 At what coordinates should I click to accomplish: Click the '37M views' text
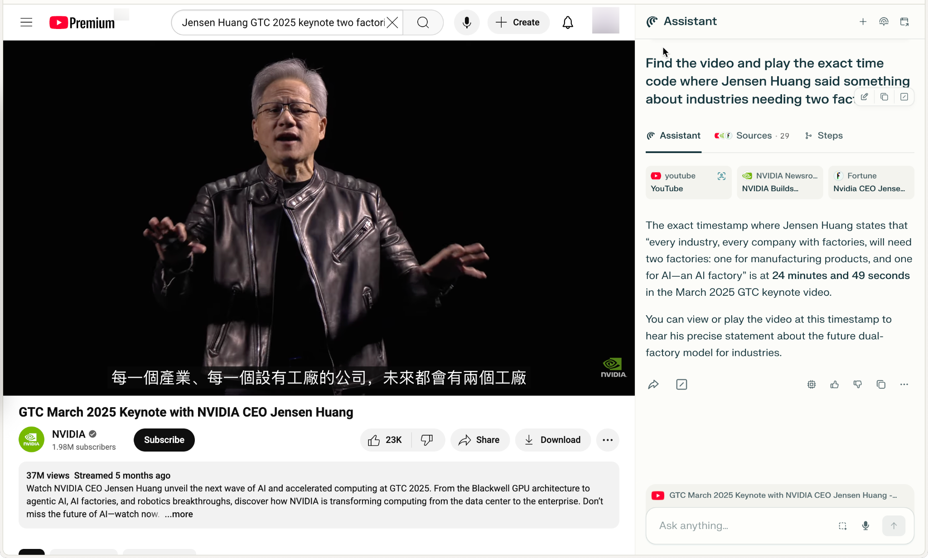[48, 475]
